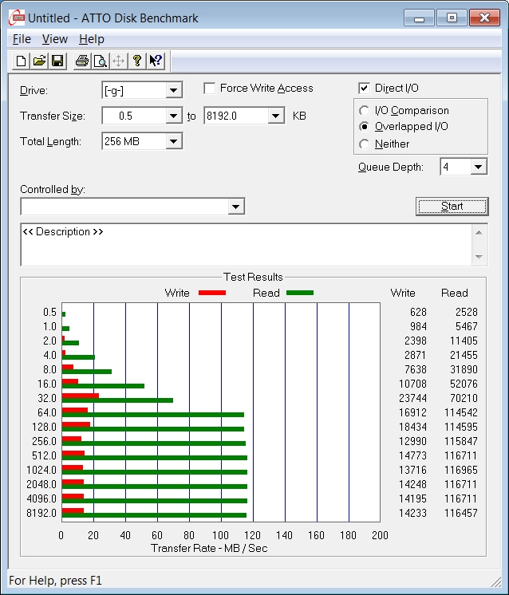This screenshot has height=595, width=509.
Task: Click the description scrollbar up arrow
Action: (x=479, y=233)
